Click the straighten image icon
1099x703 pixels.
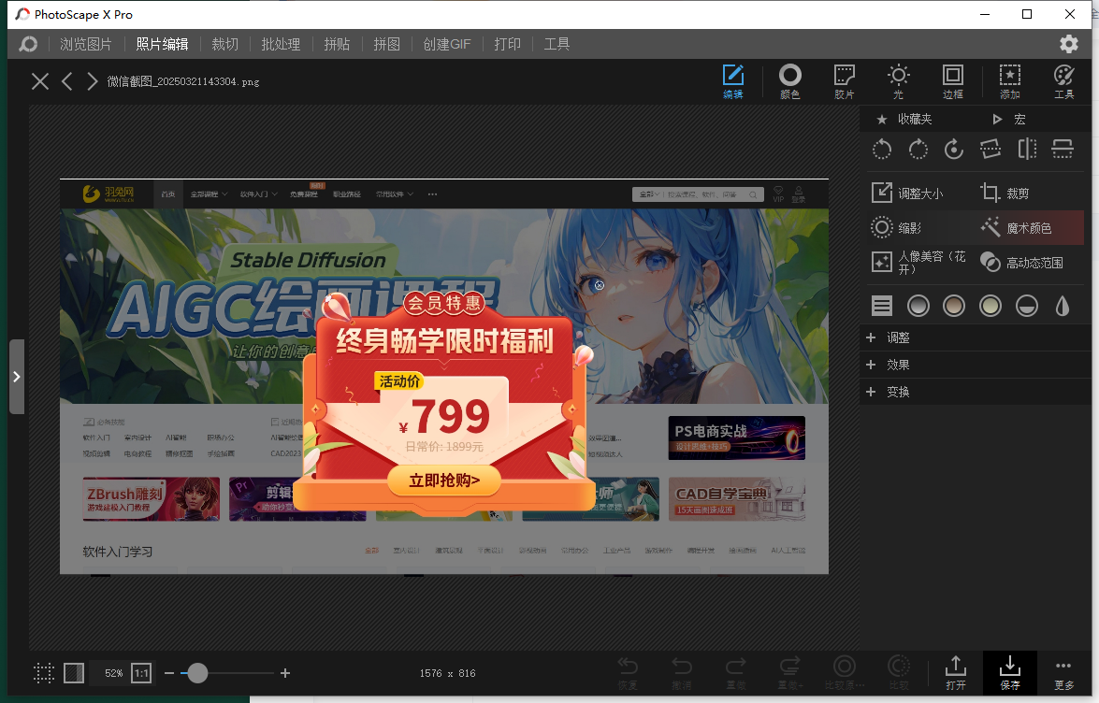pyautogui.click(x=991, y=150)
